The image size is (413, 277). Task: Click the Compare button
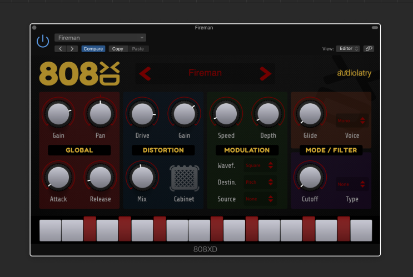point(93,49)
